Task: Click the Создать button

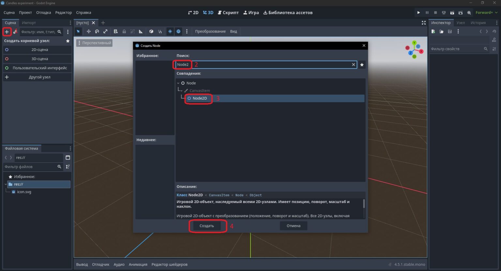Action: 207,226
